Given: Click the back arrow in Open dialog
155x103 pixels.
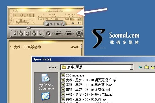Looking at the screenshot, I should (140, 67).
